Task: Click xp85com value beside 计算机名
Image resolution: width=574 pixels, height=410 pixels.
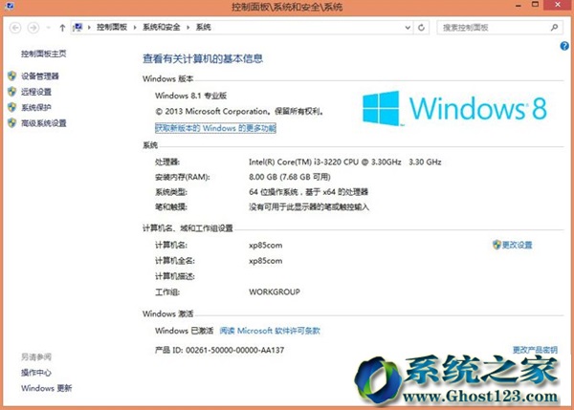Action: pos(265,246)
